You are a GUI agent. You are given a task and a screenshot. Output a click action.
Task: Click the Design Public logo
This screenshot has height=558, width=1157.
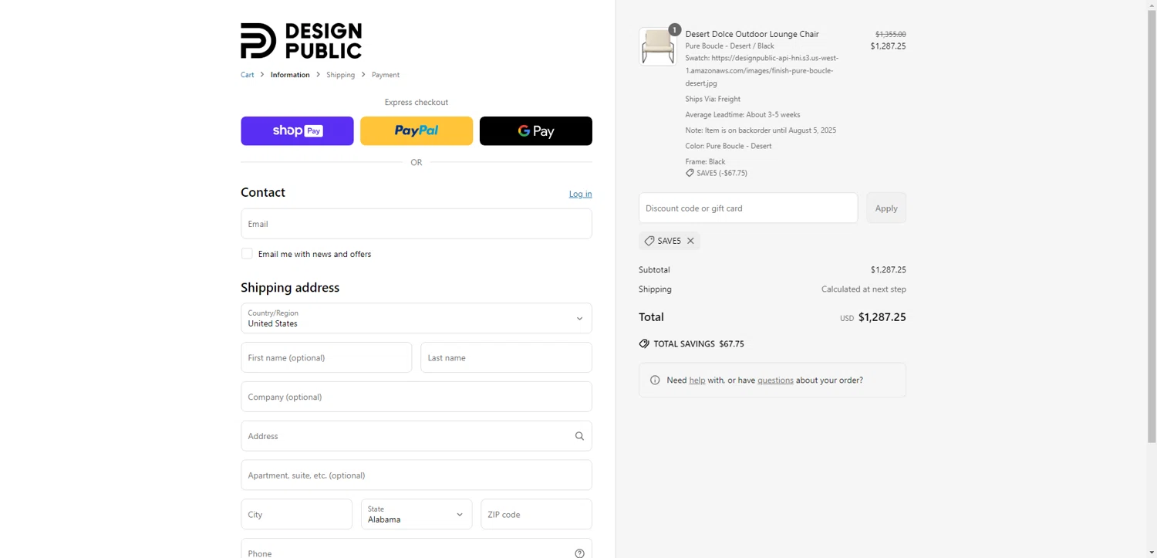click(301, 41)
